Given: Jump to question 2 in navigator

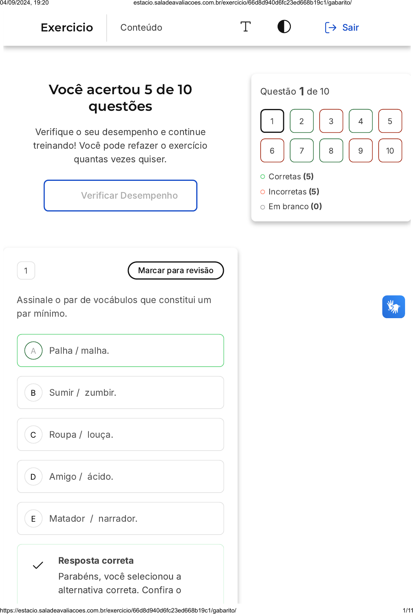Looking at the screenshot, I should (301, 121).
